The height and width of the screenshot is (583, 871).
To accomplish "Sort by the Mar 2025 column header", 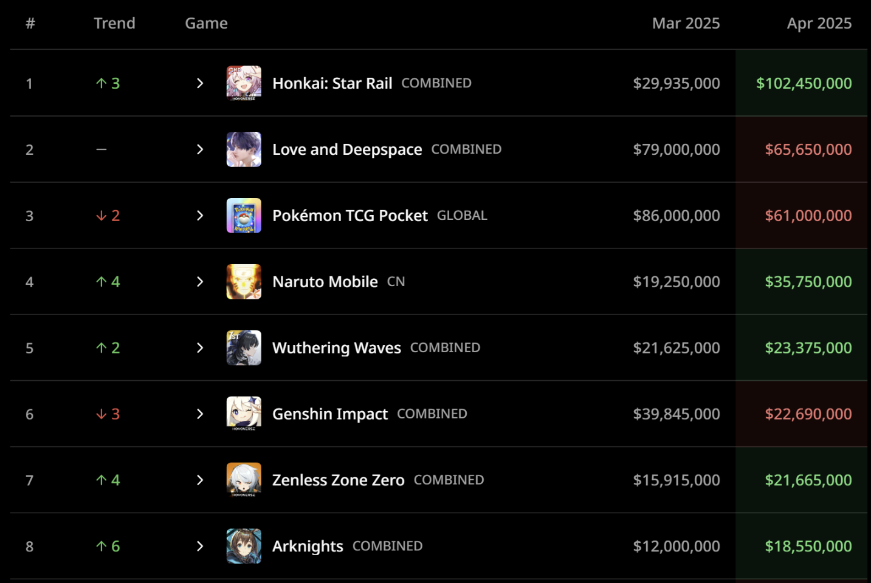I will point(686,23).
